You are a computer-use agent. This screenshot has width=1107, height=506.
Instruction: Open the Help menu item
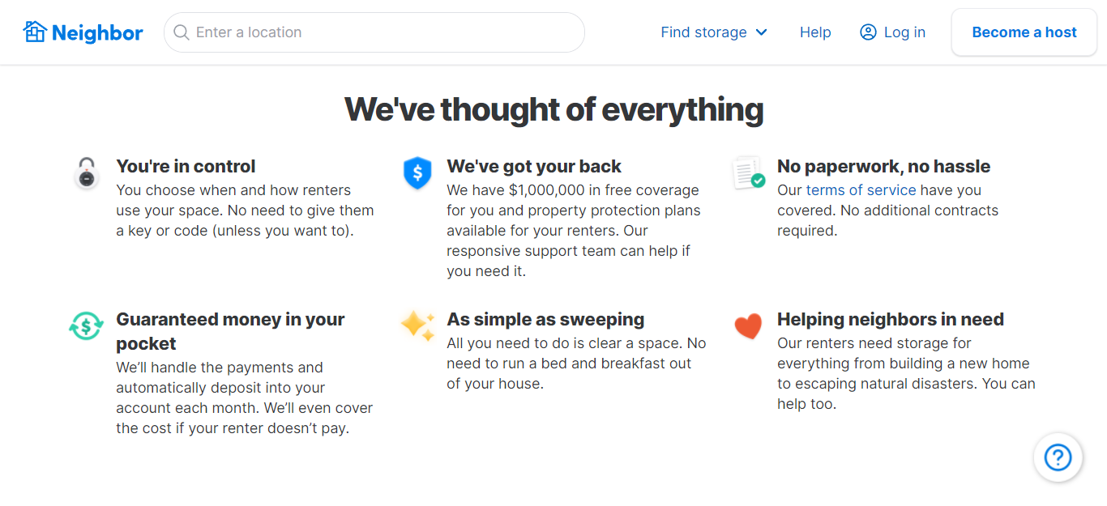(x=815, y=32)
